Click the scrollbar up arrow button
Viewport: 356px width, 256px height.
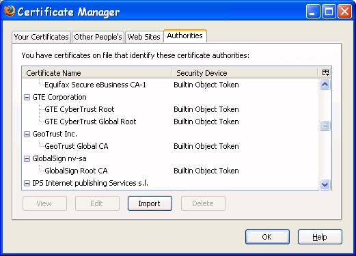[x=325, y=85]
